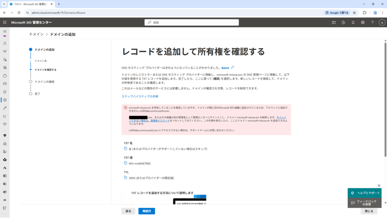Open the settings gear in header
The height and width of the screenshot is (218, 387).
362,22
